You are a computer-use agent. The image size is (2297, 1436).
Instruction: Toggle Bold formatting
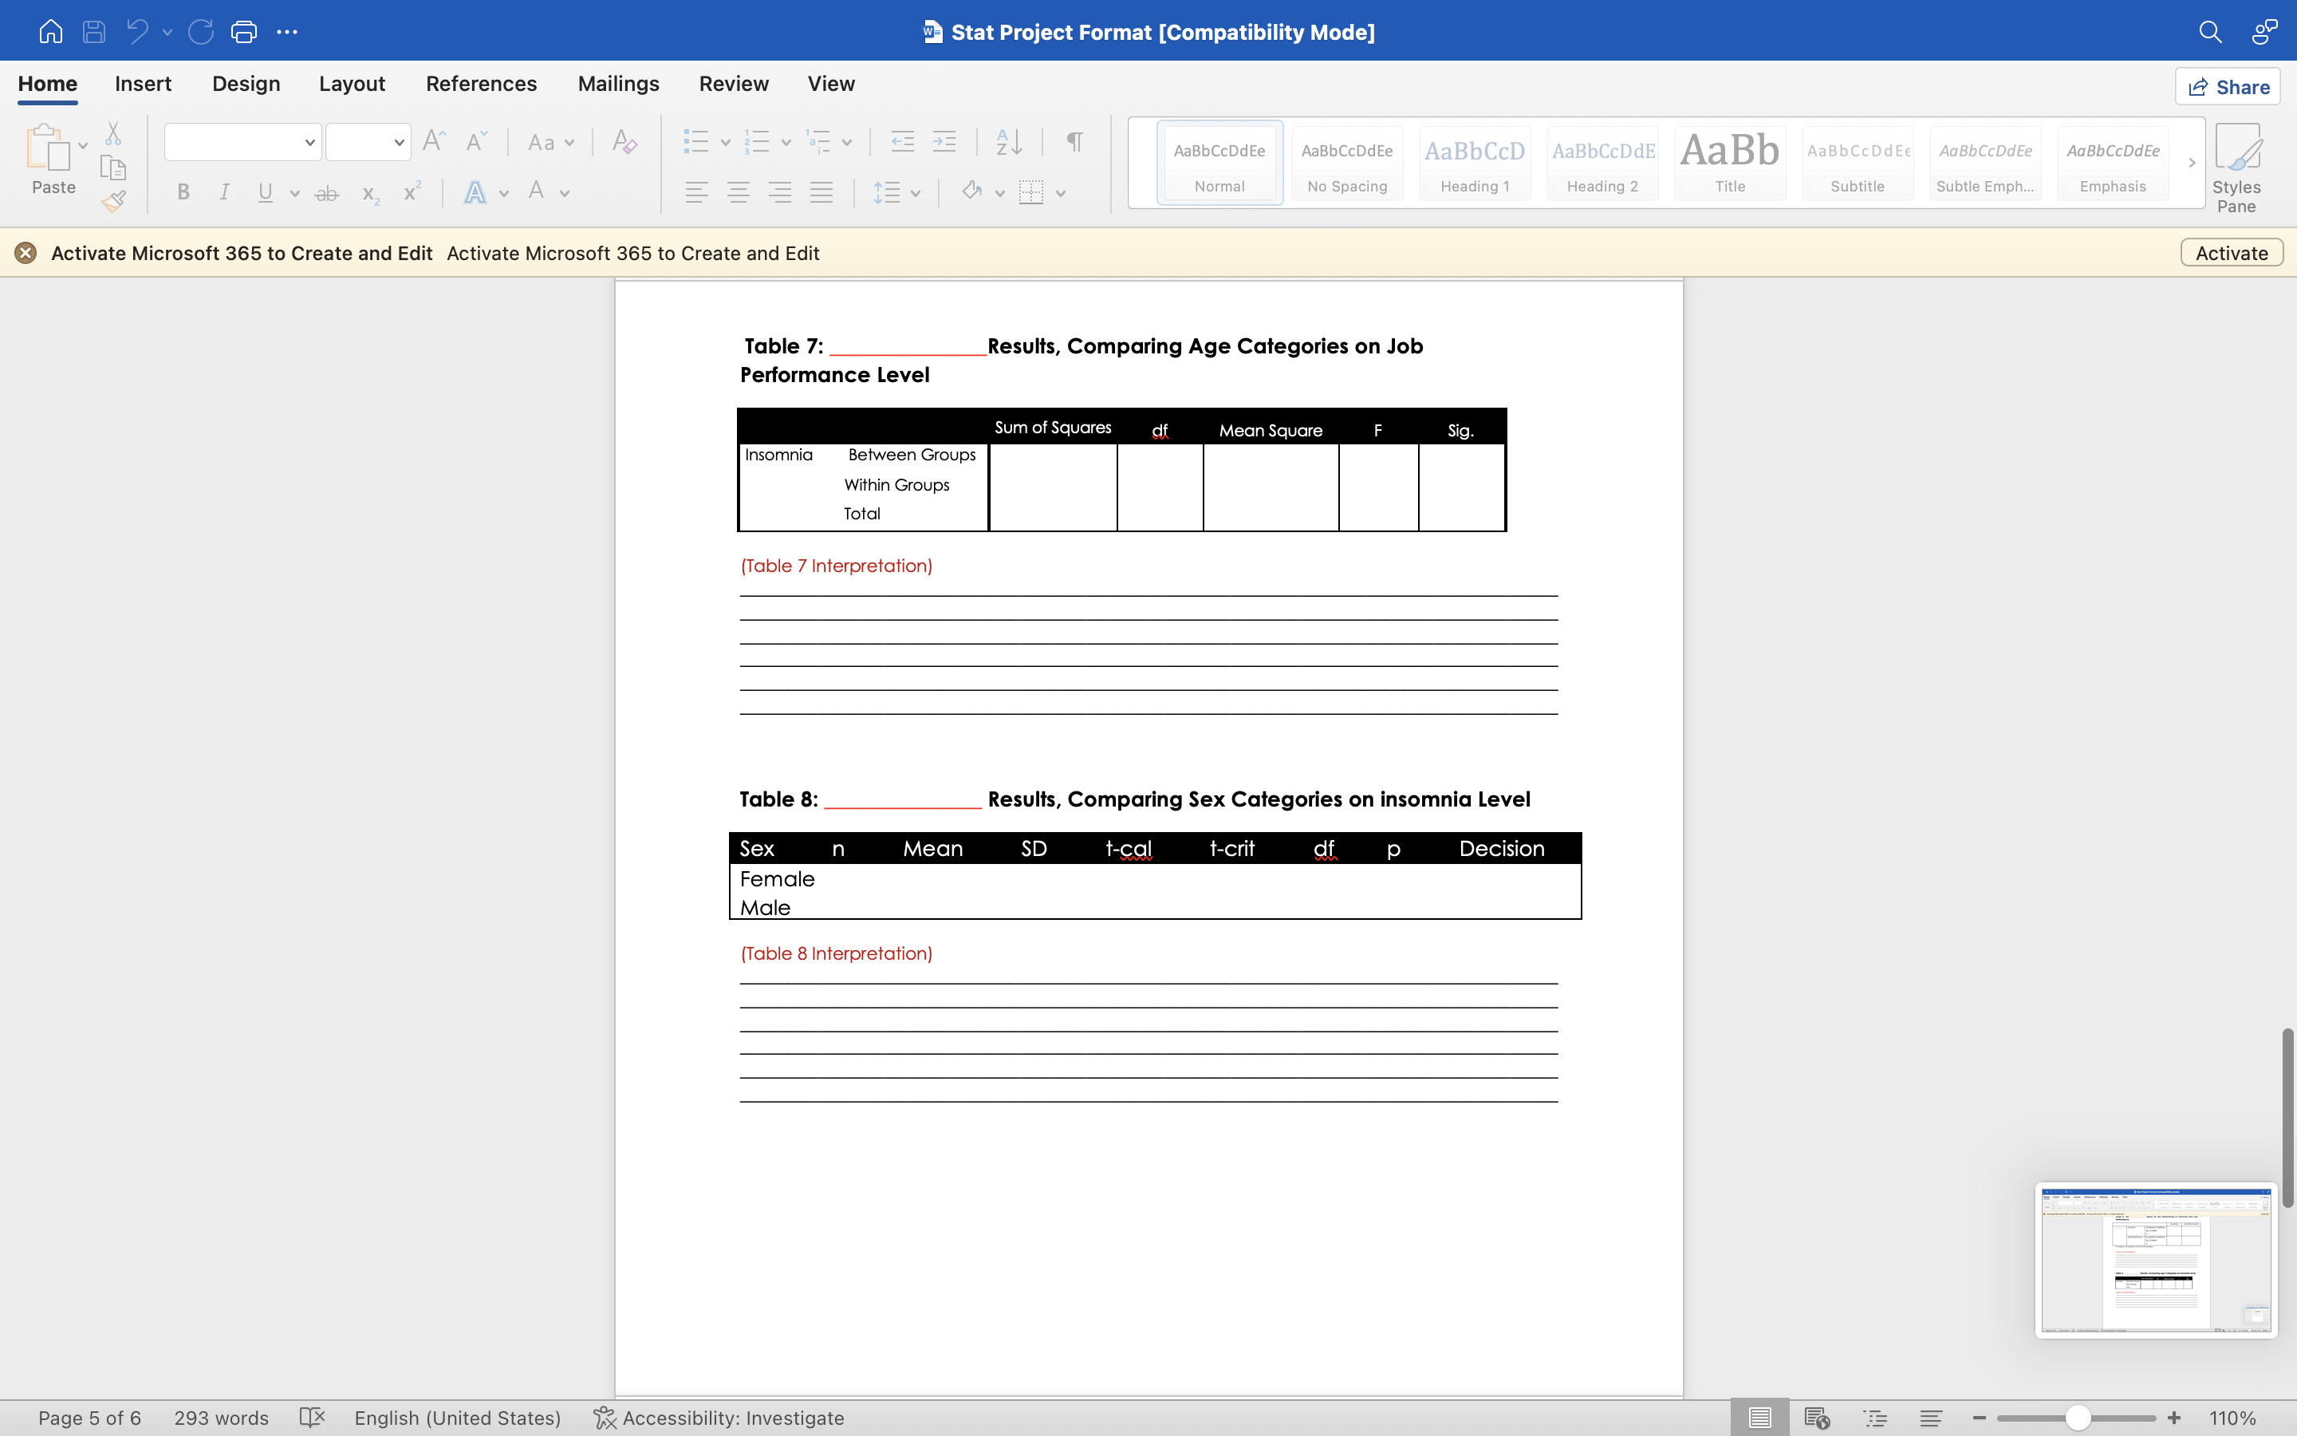pyautogui.click(x=183, y=193)
